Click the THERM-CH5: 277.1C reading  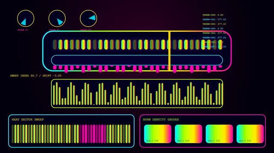click(x=214, y=37)
